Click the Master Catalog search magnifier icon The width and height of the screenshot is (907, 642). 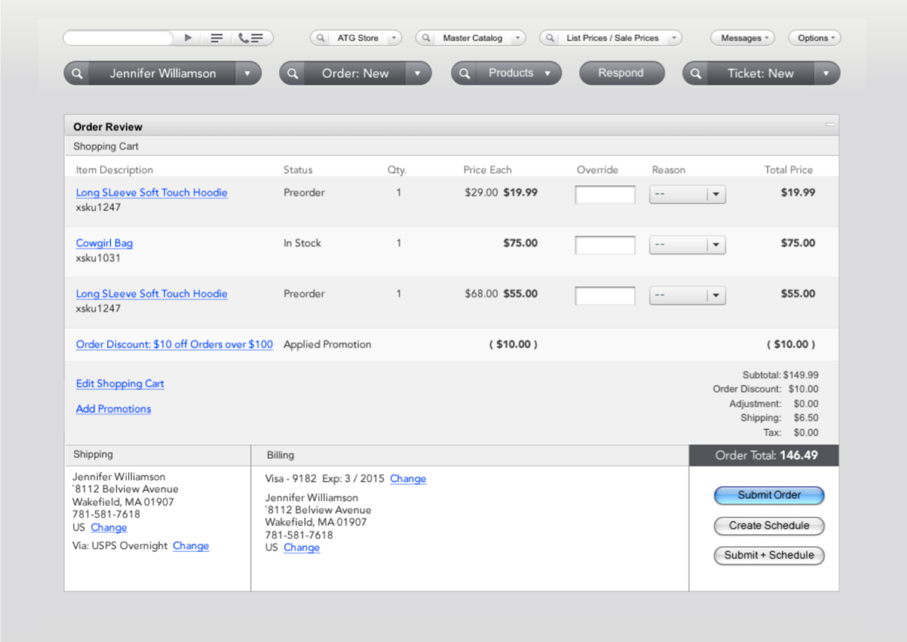(x=426, y=38)
